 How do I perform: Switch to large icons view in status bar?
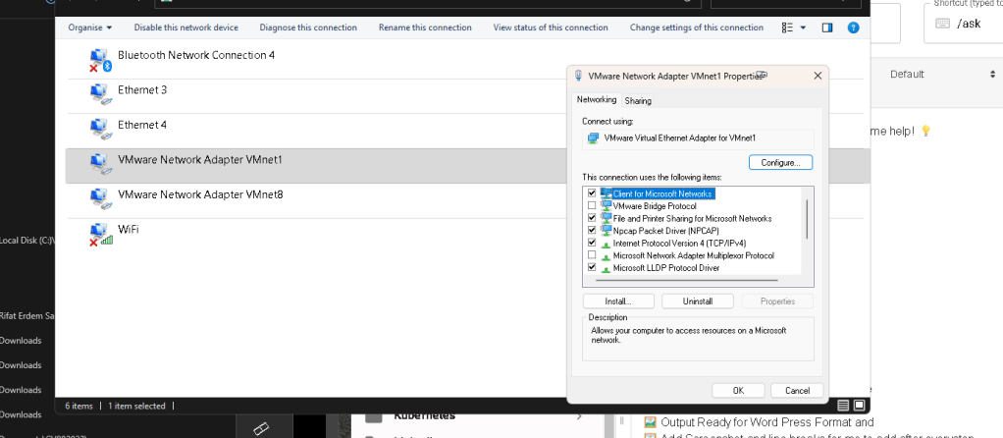(859, 406)
